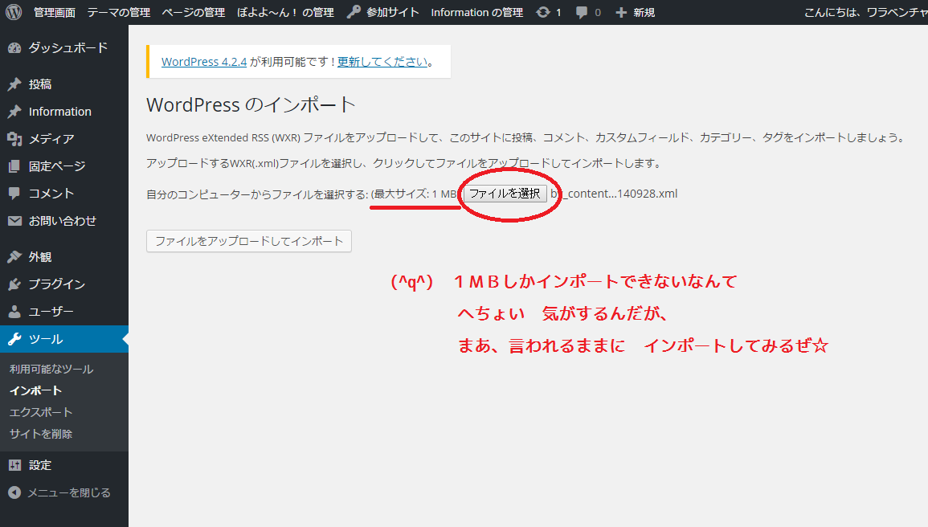
Task: Click the envelope icon beside お問い合わせ
Action: click(14, 221)
